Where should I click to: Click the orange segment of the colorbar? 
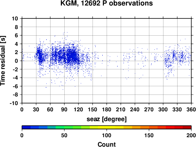click(x=145, y=127)
